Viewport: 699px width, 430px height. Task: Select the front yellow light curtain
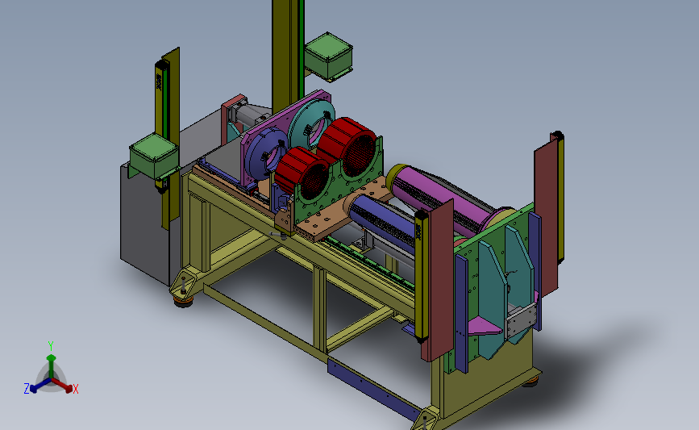click(422, 277)
